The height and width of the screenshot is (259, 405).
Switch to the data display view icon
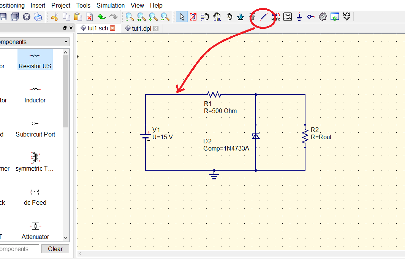(x=334, y=17)
